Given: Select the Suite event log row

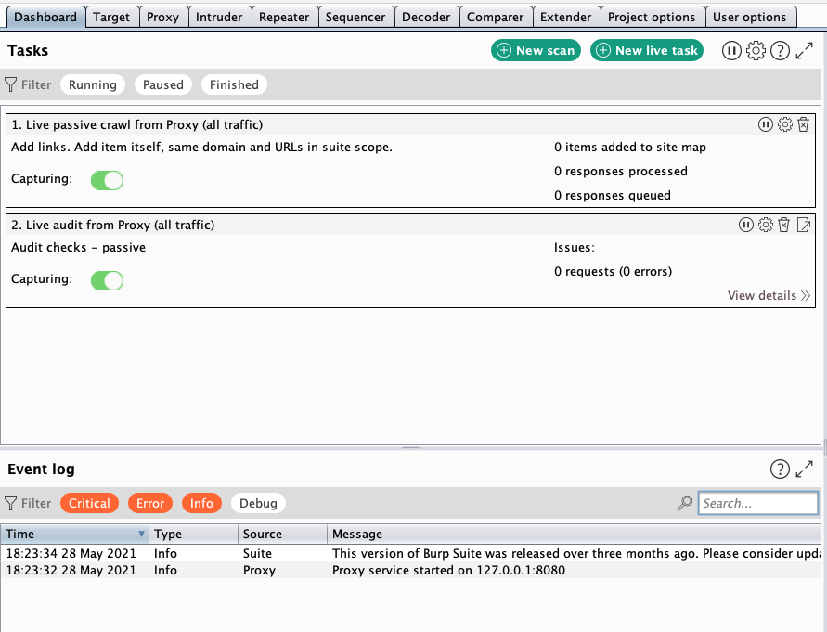Looking at the screenshot, I should [x=410, y=553].
